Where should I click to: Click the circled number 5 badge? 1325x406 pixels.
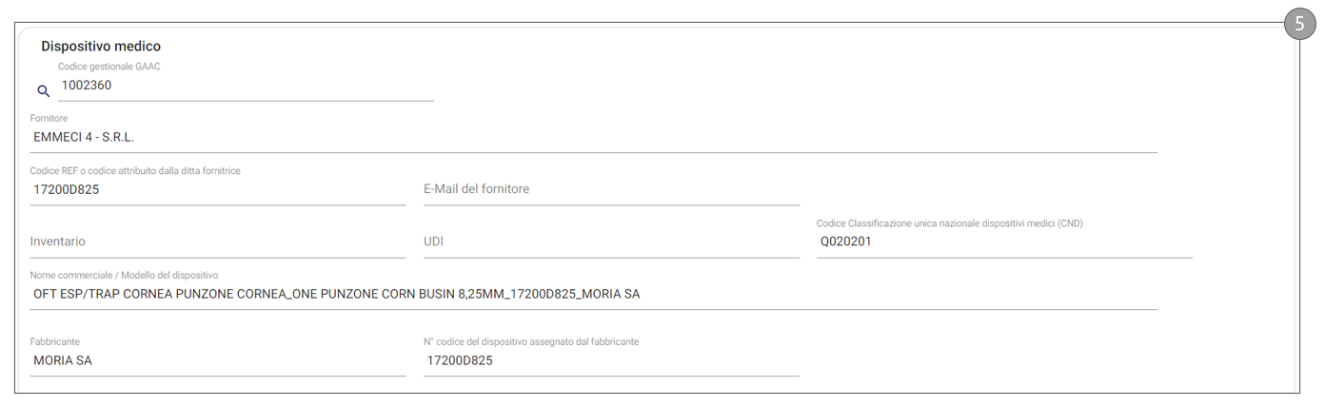click(1299, 24)
